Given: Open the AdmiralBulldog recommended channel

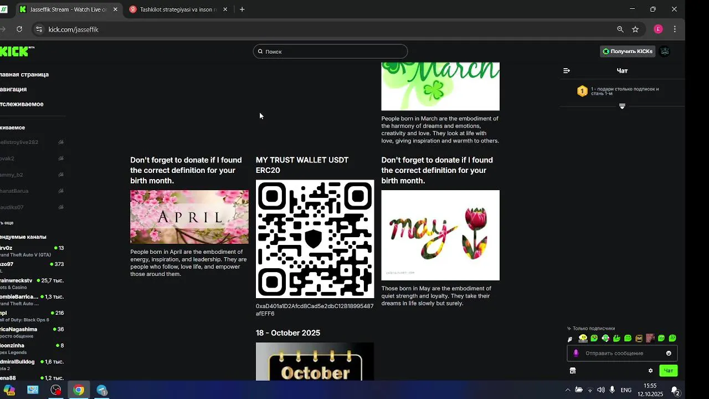Looking at the screenshot, I should pyautogui.click(x=32, y=365).
